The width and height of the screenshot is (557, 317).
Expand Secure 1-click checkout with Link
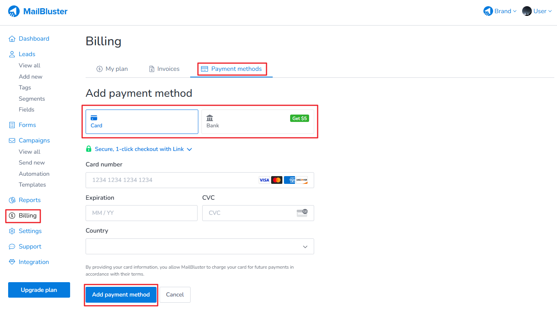[x=139, y=149]
